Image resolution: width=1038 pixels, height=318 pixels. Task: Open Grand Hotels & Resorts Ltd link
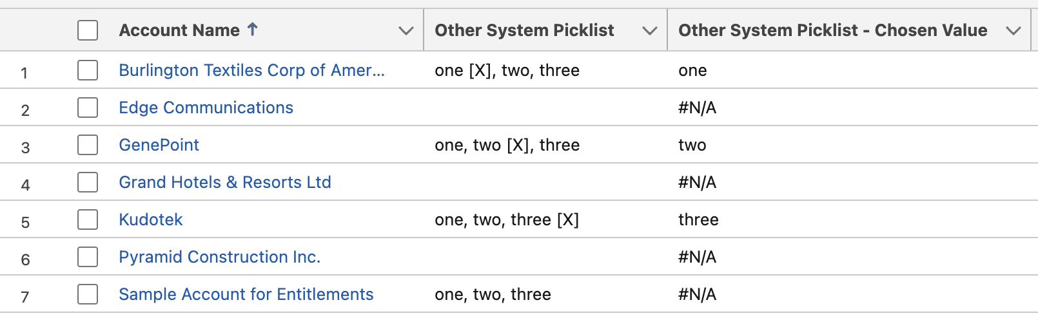(224, 182)
